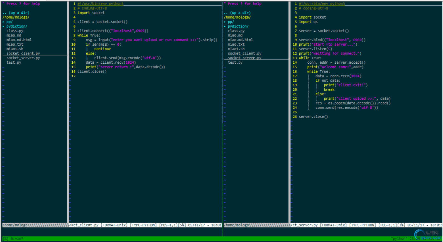This screenshot has height=242, width=443.
Task: Open miao.md.html in the right file tree
Action: 240,40
